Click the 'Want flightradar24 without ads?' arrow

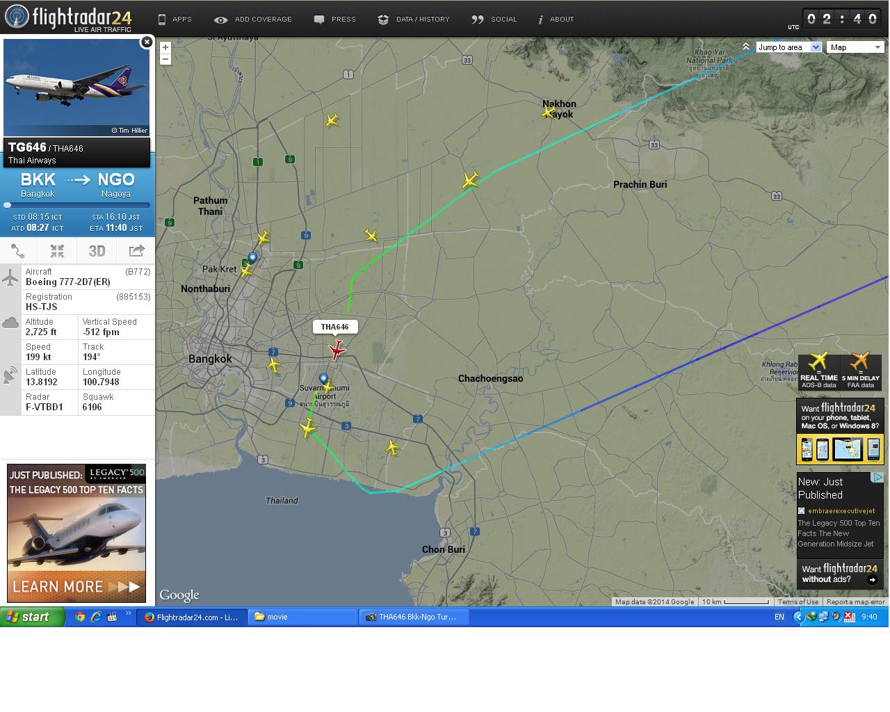(873, 580)
